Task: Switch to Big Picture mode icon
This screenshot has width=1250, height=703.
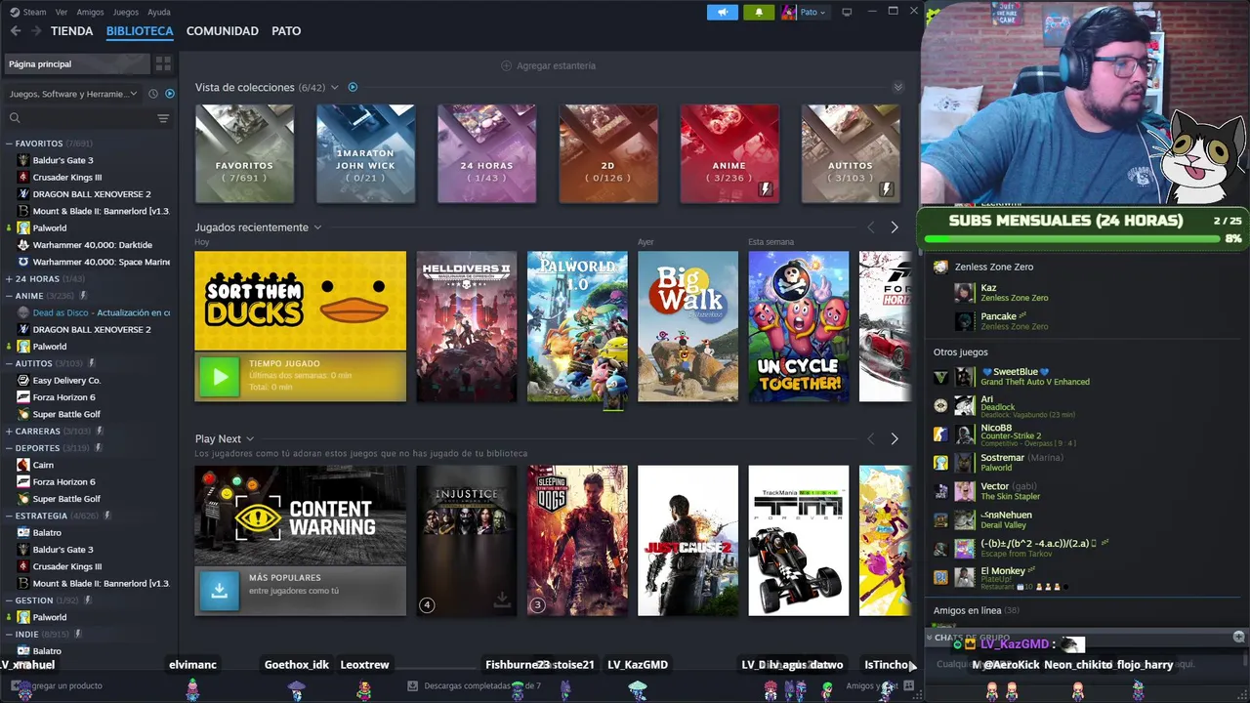Action: coord(847,12)
